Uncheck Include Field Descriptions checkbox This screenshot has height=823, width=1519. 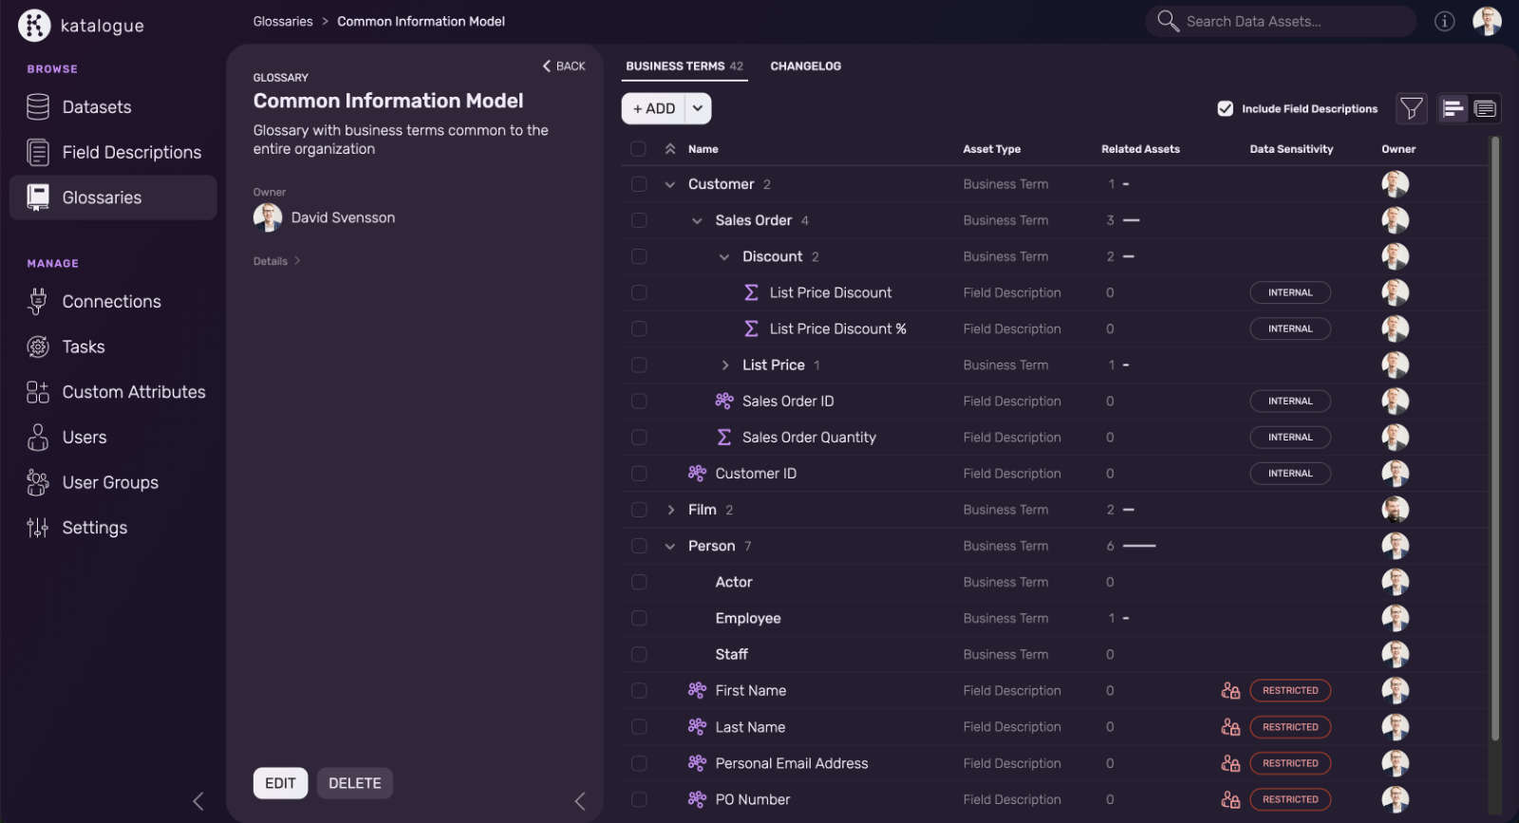click(1225, 109)
